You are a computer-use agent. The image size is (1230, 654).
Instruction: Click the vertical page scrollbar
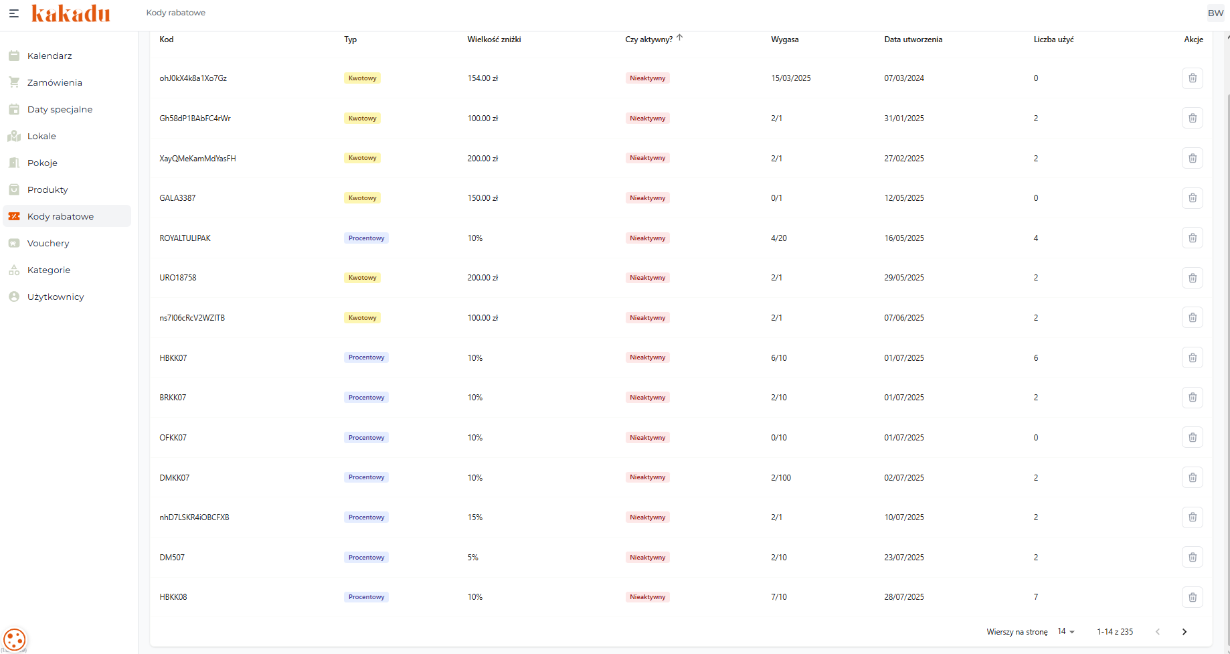point(1227,335)
